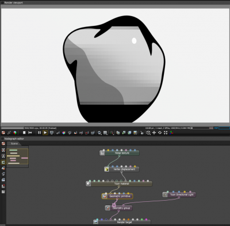Toggle the XYZ axis gizmo icon

point(171,133)
